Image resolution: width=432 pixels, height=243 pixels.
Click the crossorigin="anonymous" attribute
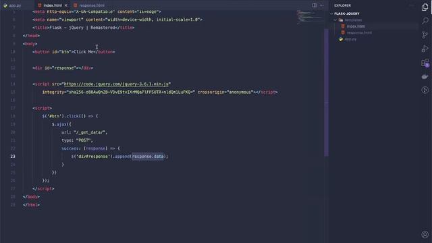point(225,92)
